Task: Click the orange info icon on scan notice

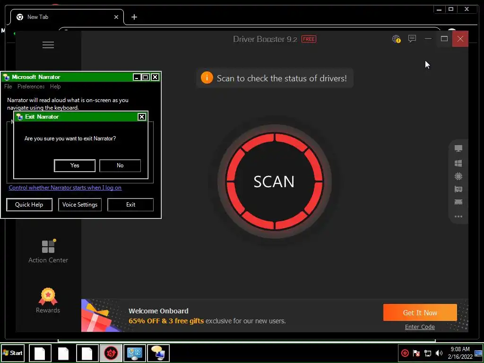Action: click(x=207, y=78)
